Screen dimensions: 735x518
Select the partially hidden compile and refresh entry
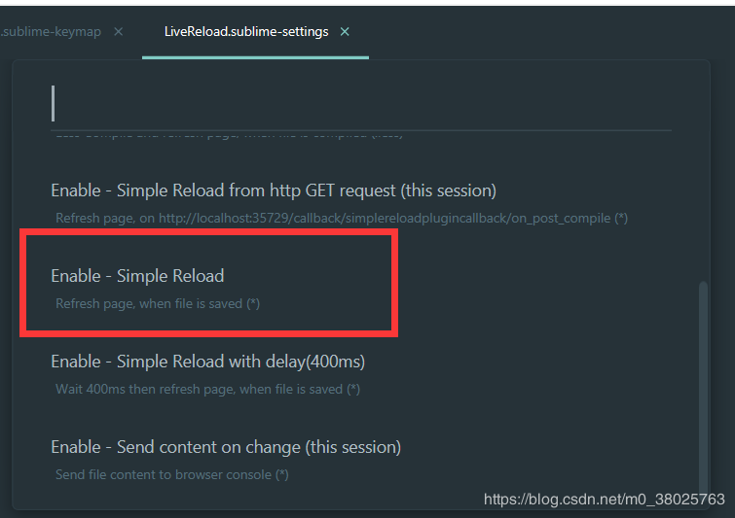229,136
